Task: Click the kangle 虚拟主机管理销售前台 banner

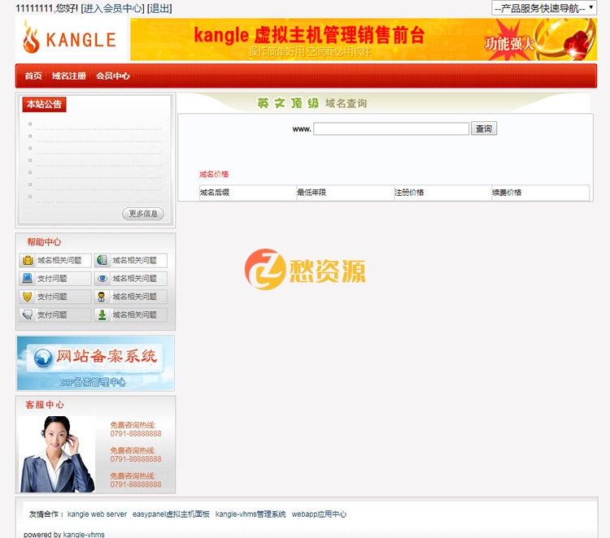Action: pyautogui.click(x=364, y=40)
